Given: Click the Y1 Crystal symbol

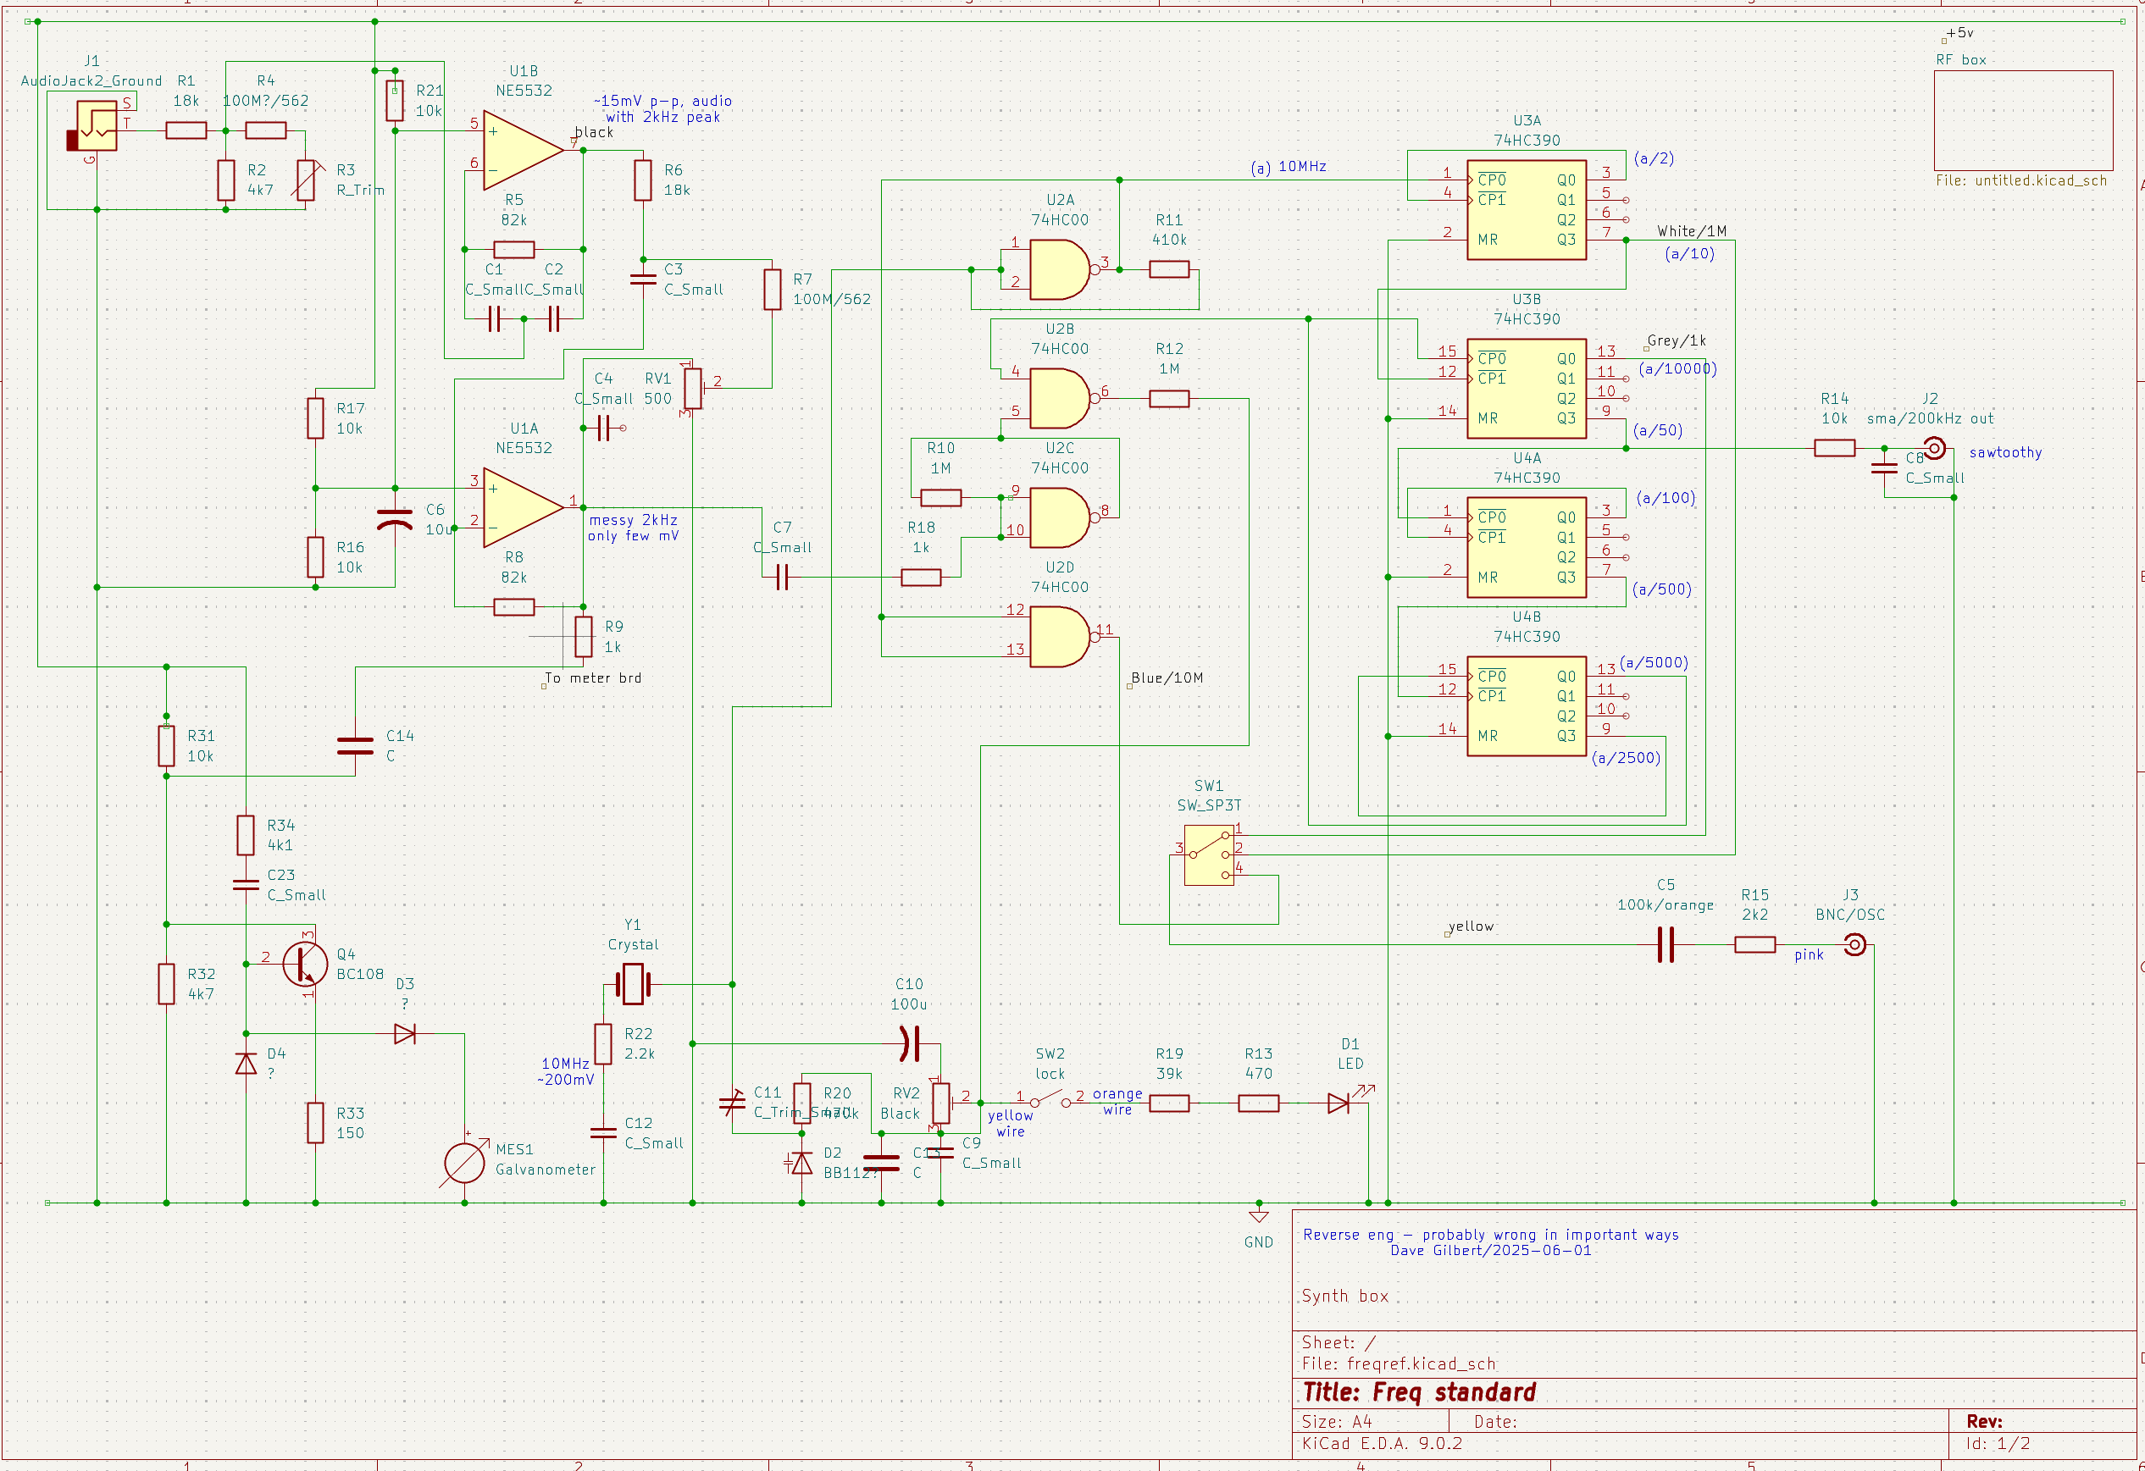Looking at the screenshot, I should point(633,984).
